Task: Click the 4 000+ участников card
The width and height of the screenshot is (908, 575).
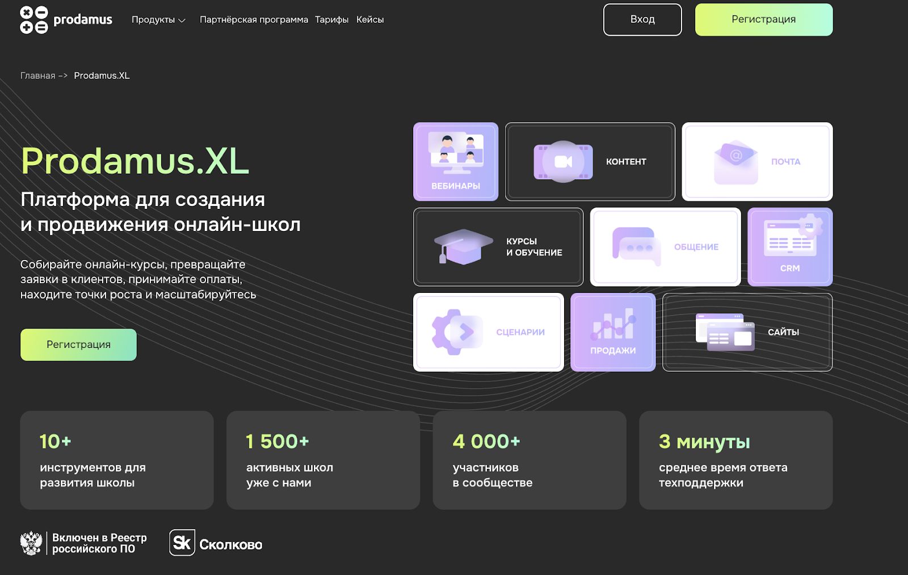Action: tap(529, 460)
